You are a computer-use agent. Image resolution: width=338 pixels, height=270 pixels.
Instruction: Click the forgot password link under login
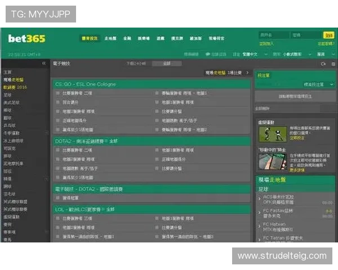pos(326,44)
